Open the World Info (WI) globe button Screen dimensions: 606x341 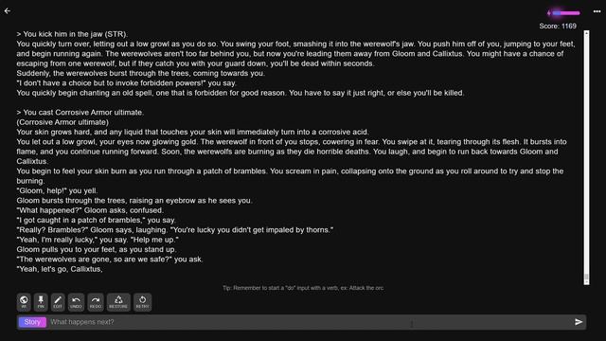tap(24, 302)
